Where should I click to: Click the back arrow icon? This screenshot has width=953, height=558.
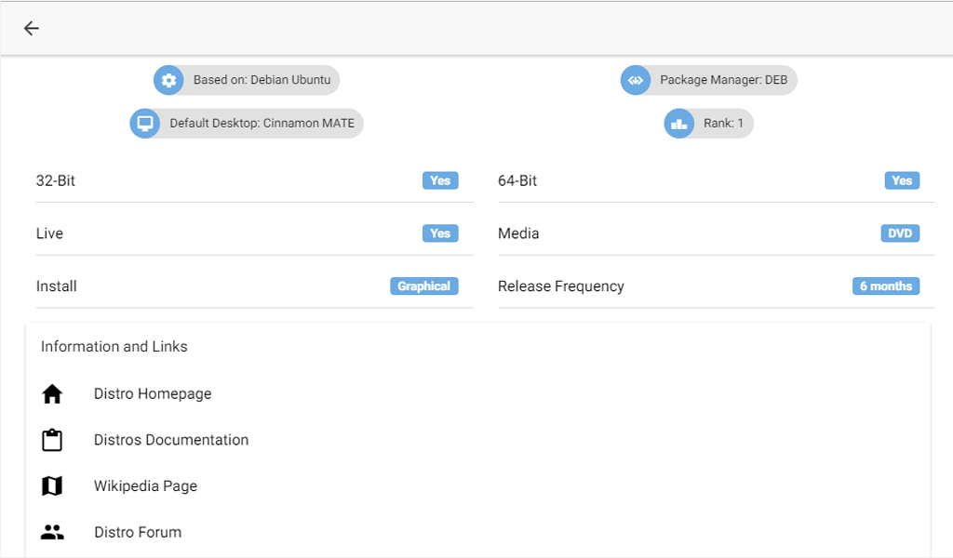[x=32, y=28]
